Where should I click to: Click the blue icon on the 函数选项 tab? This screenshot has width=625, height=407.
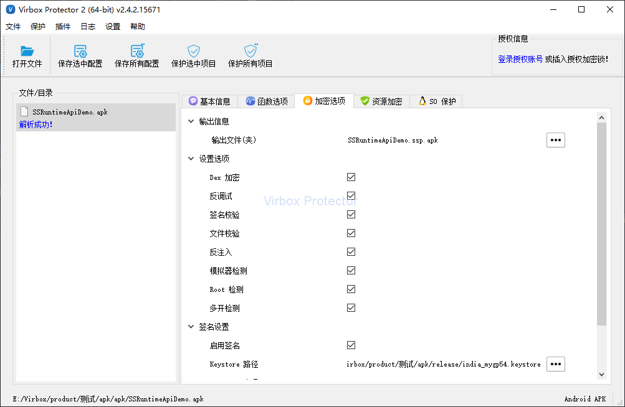pyautogui.click(x=250, y=101)
